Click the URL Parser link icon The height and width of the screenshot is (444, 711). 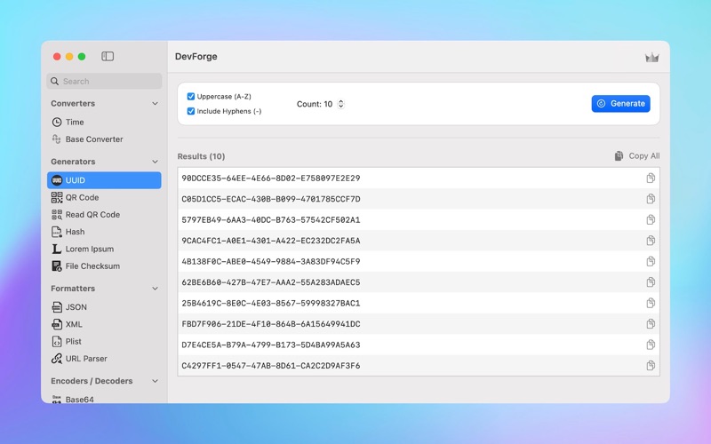click(57, 359)
